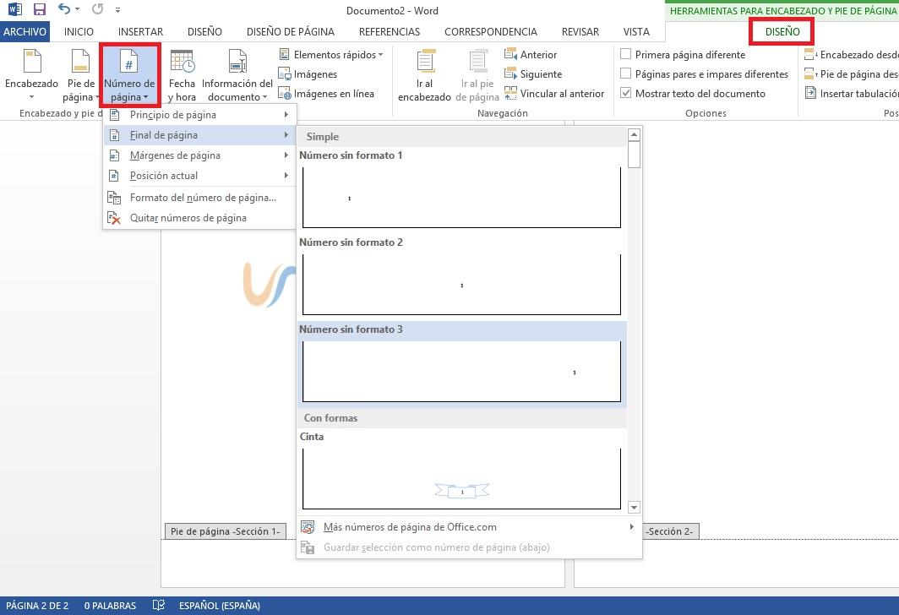The height and width of the screenshot is (615, 899).
Task: Select Quitar números de página
Action: 188,218
